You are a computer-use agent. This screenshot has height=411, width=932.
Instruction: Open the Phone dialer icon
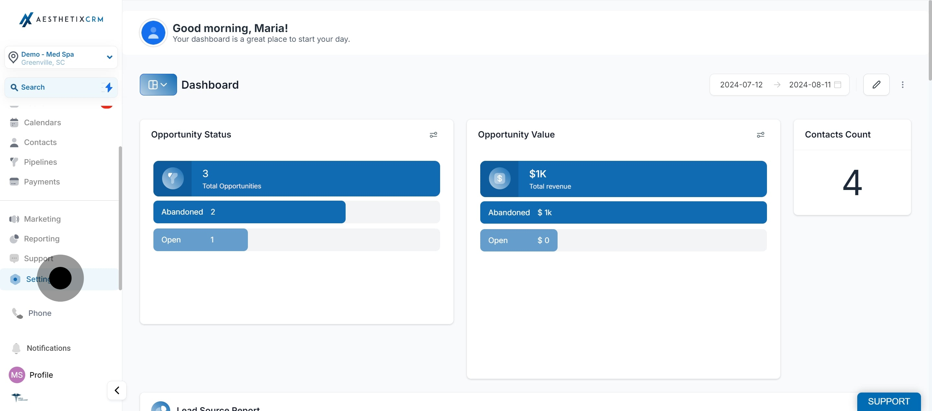tap(17, 313)
